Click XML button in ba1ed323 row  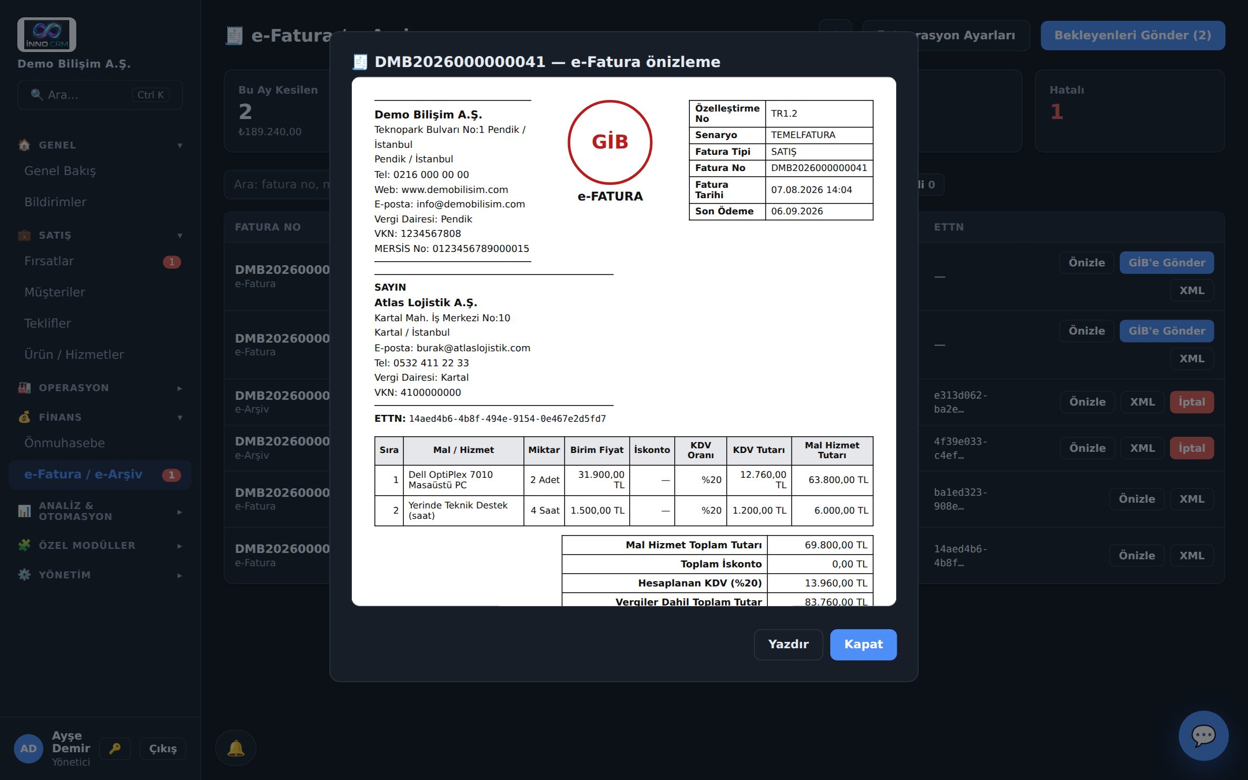[x=1192, y=499]
